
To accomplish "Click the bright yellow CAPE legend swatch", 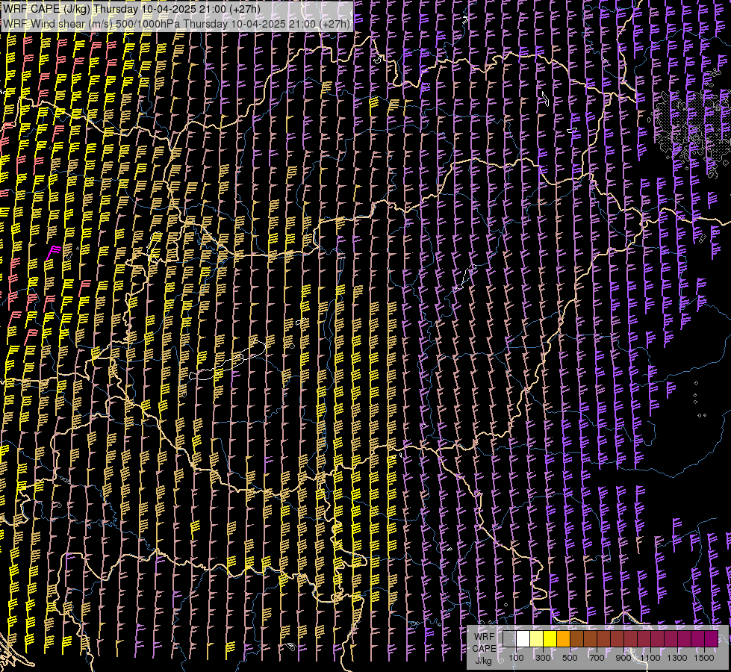I will 550,638.
